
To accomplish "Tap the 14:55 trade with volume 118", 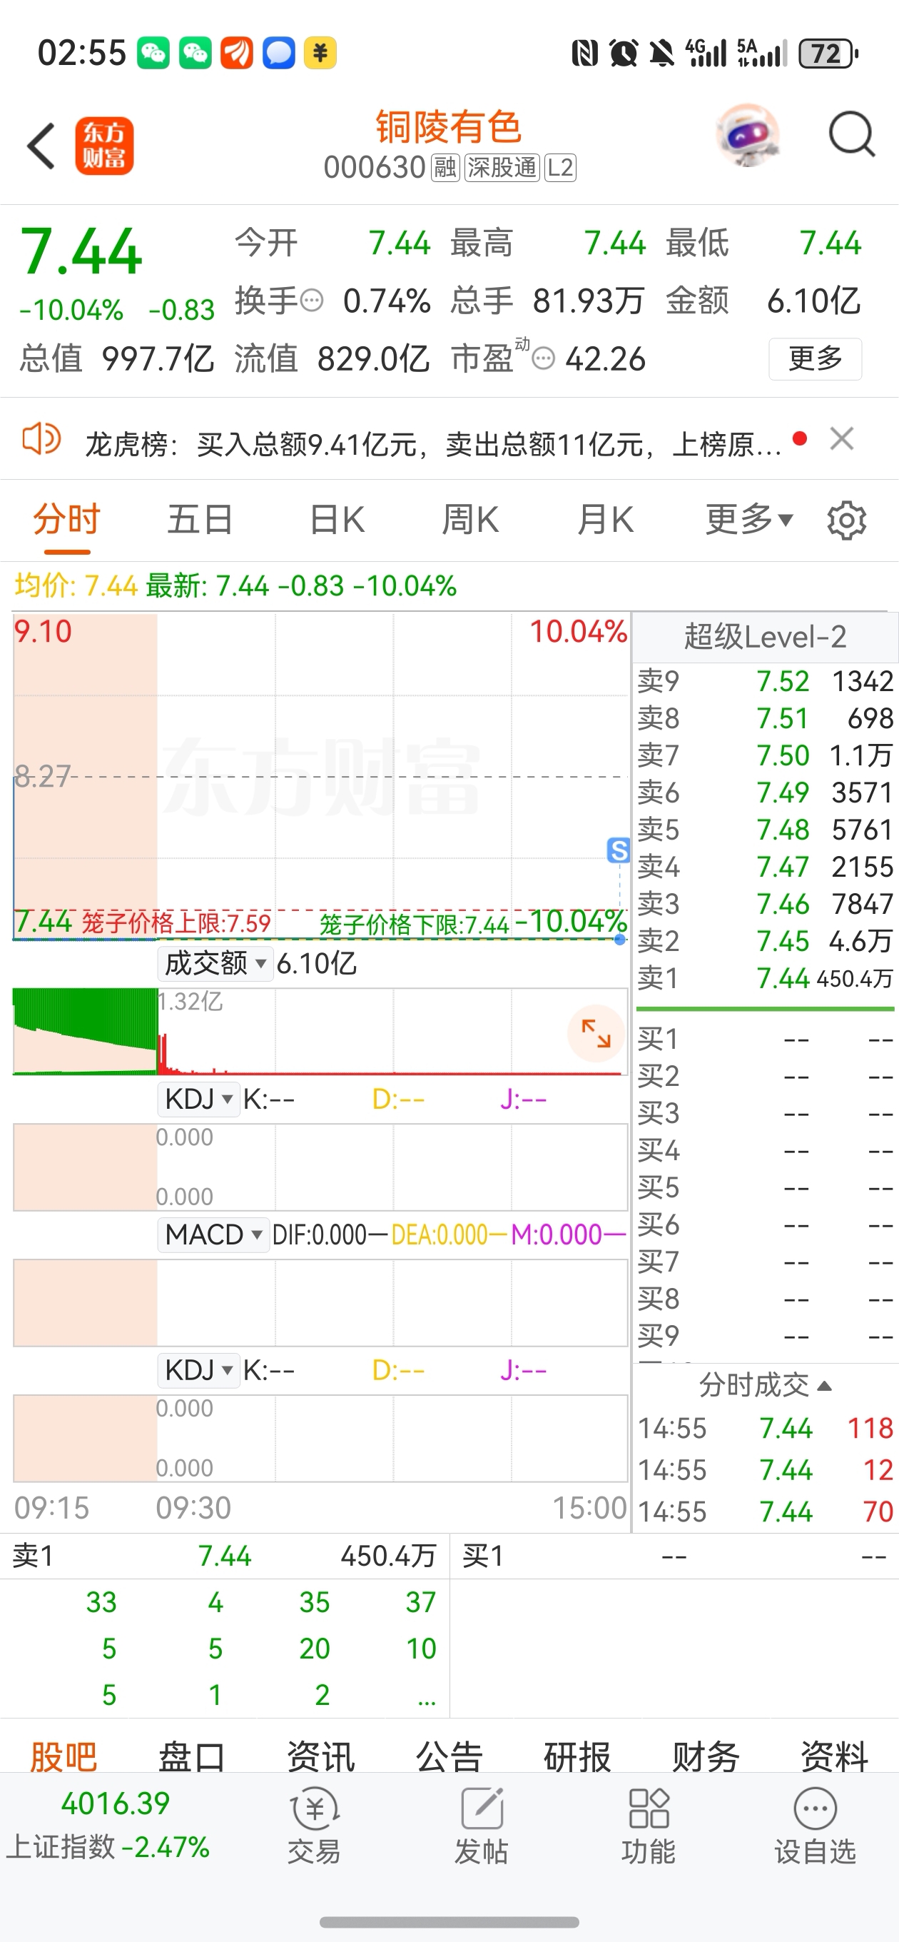I will [765, 1429].
